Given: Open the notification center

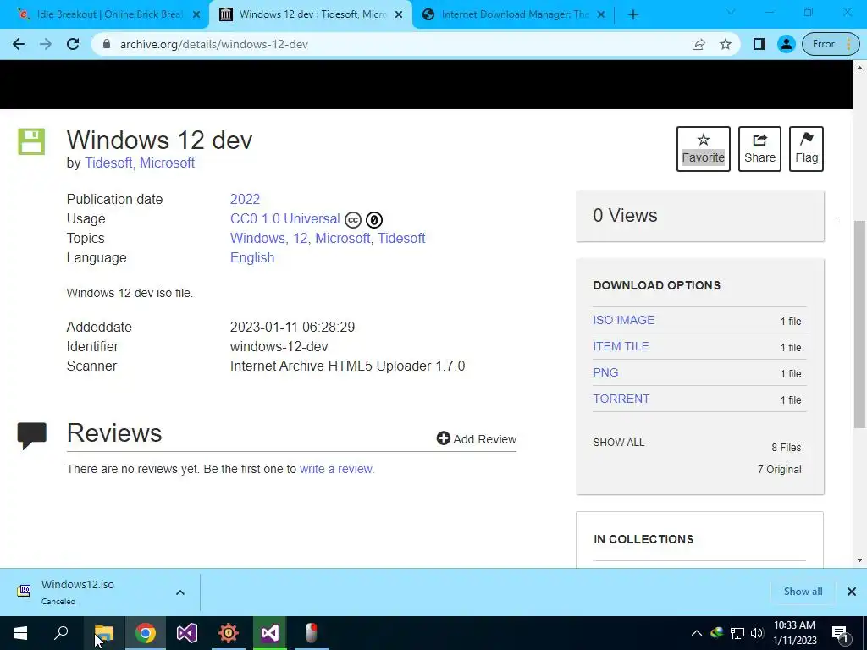Looking at the screenshot, I should pos(839,634).
